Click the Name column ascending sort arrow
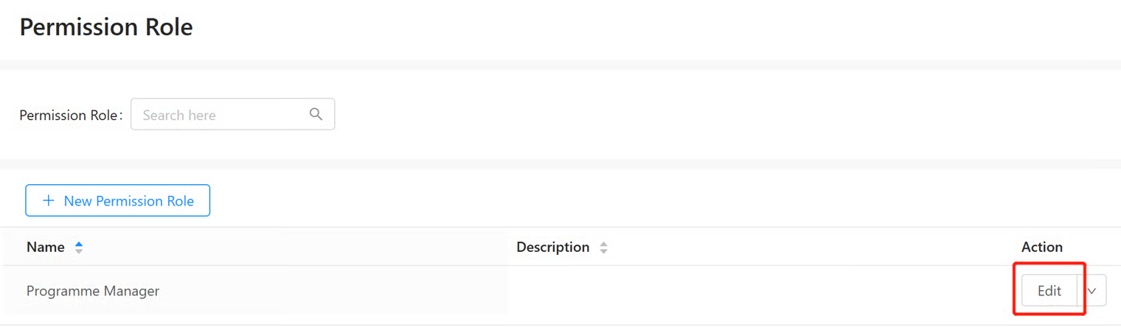1121x327 pixels. [79, 244]
